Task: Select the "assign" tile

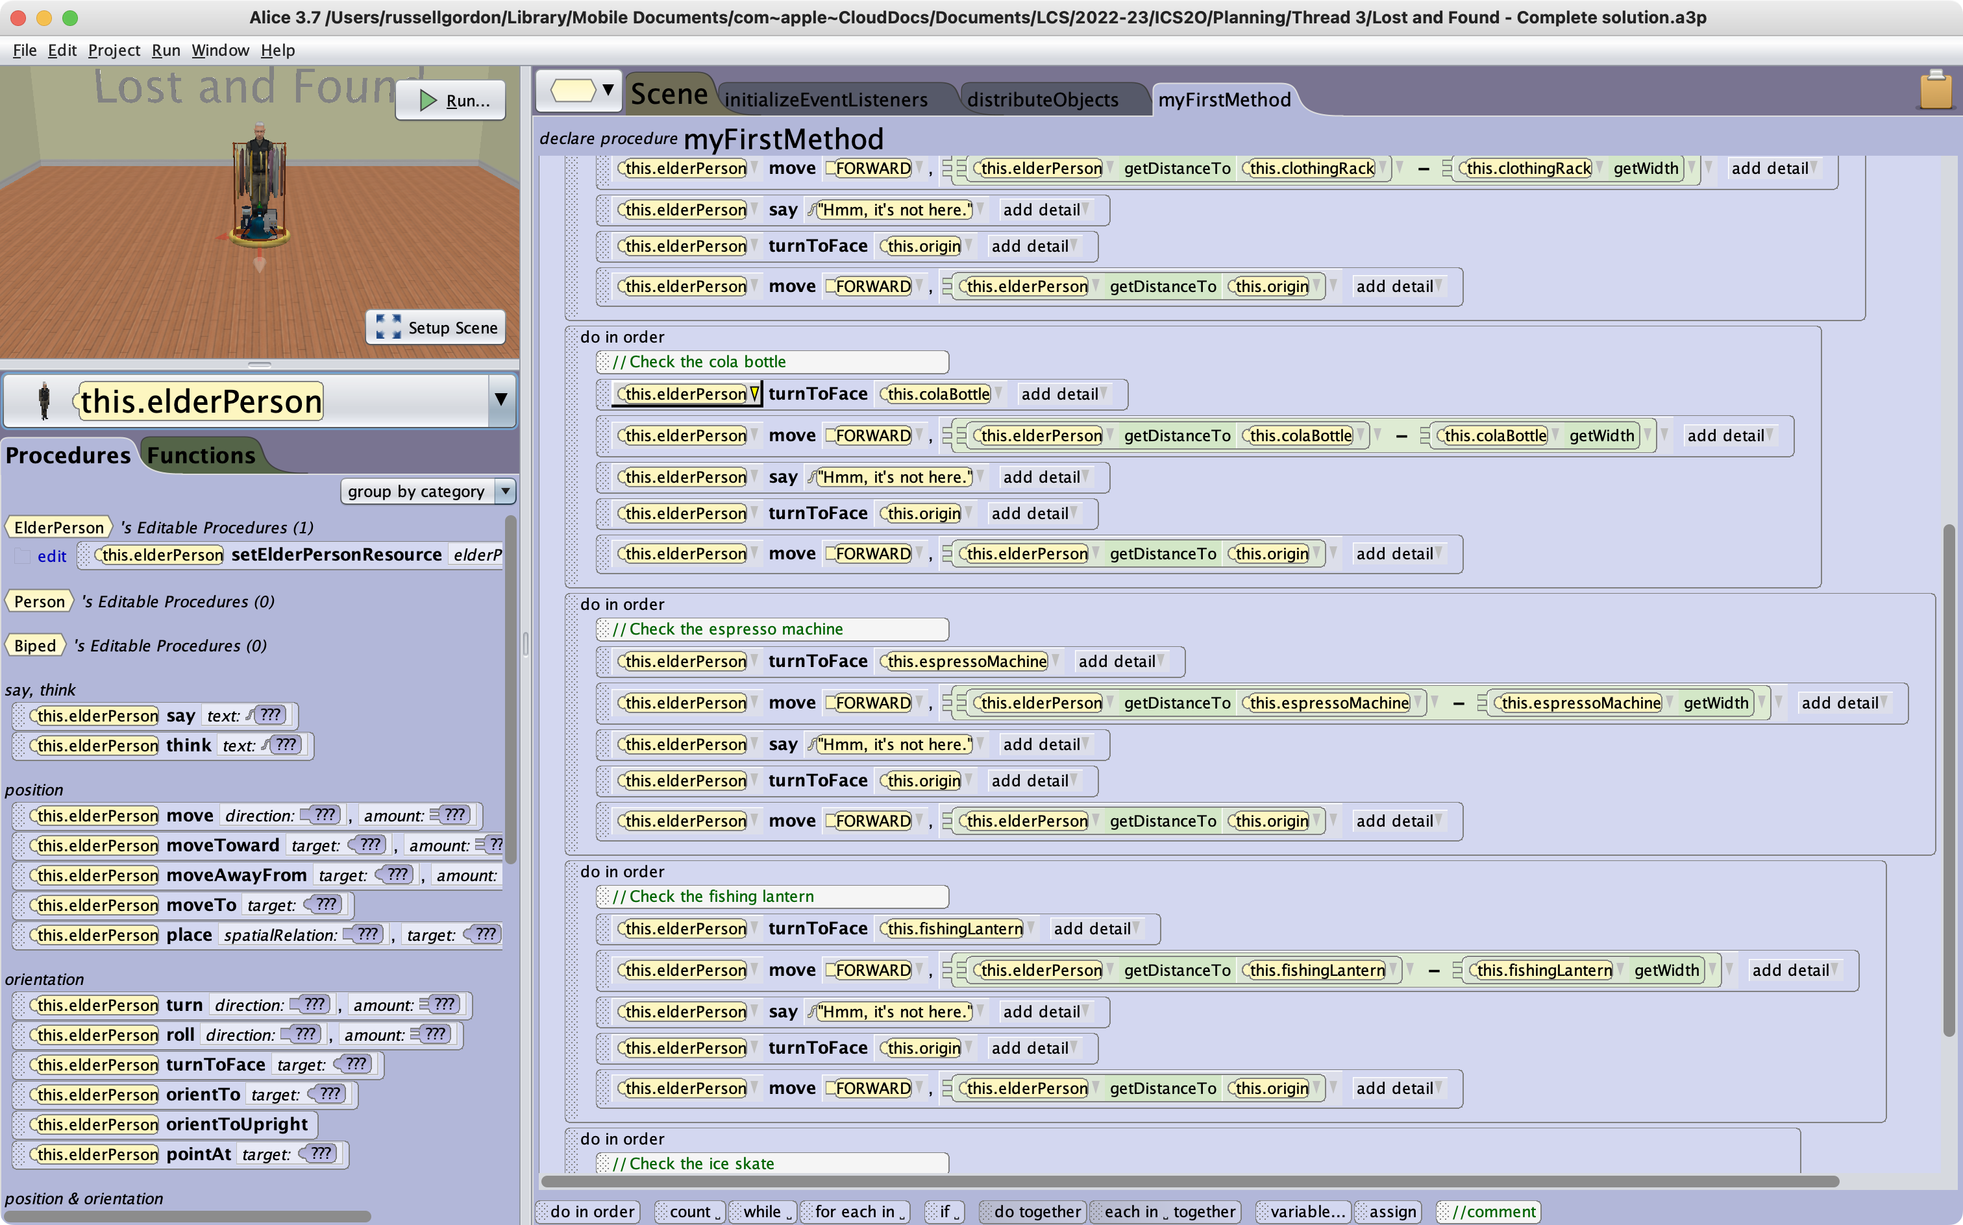Action: (x=1388, y=1211)
